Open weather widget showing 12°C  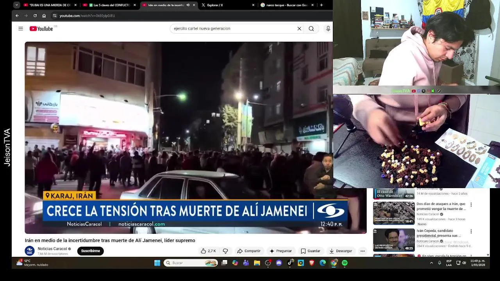click(x=32, y=263)
